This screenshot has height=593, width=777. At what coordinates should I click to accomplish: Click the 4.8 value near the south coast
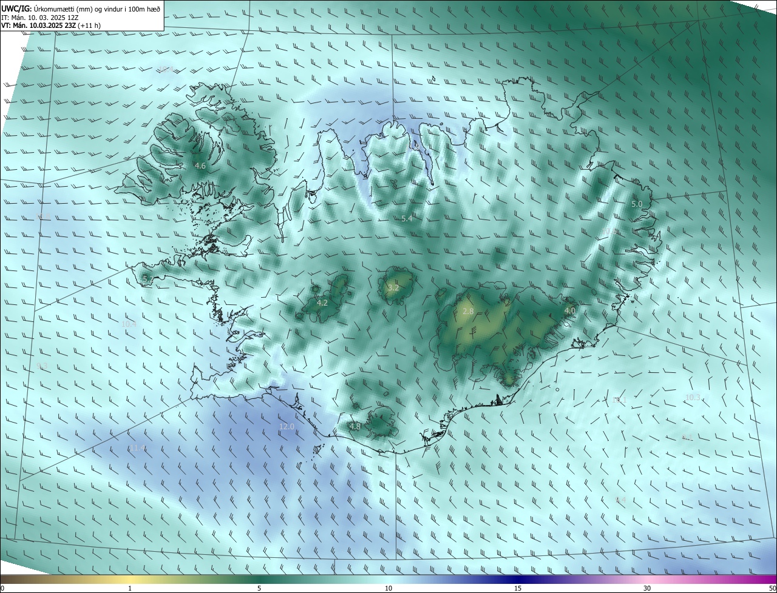click(x=355, y=427)
